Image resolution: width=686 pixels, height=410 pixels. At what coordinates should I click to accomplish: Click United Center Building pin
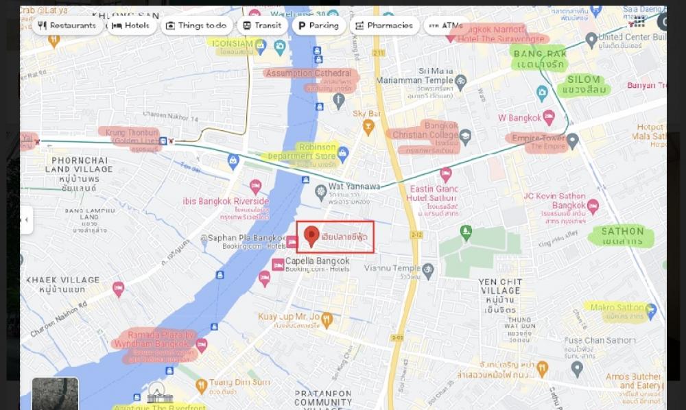coord(591,40)
